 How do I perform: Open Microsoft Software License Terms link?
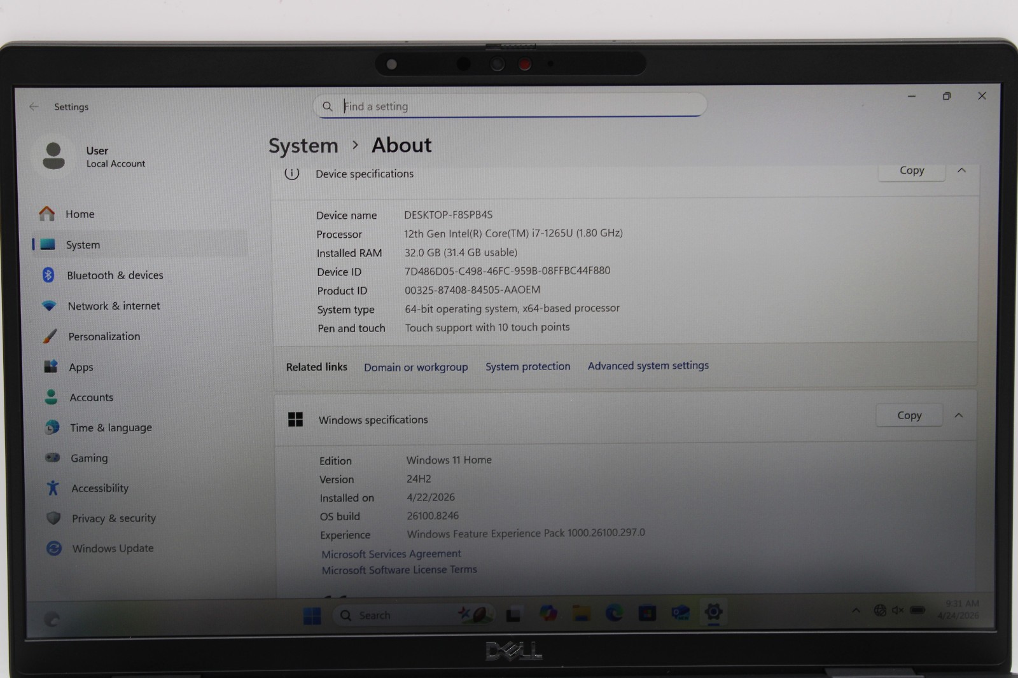point(399,570)
